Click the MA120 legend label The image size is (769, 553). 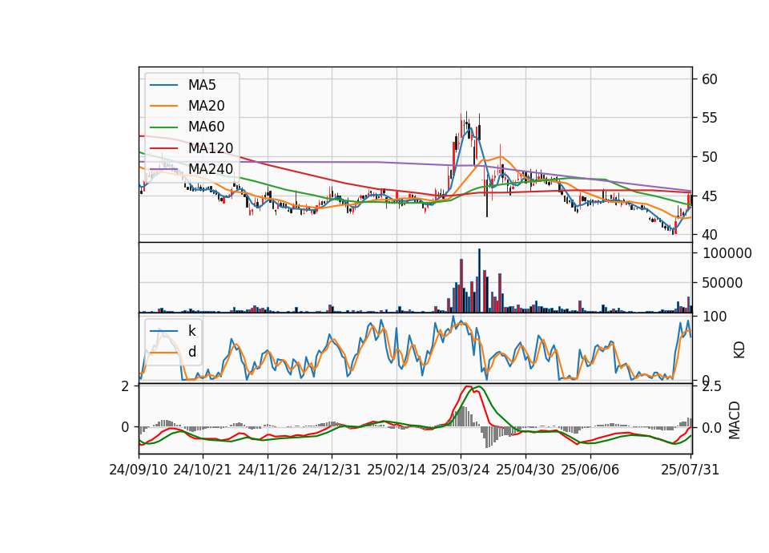click(x=211, y=148)
